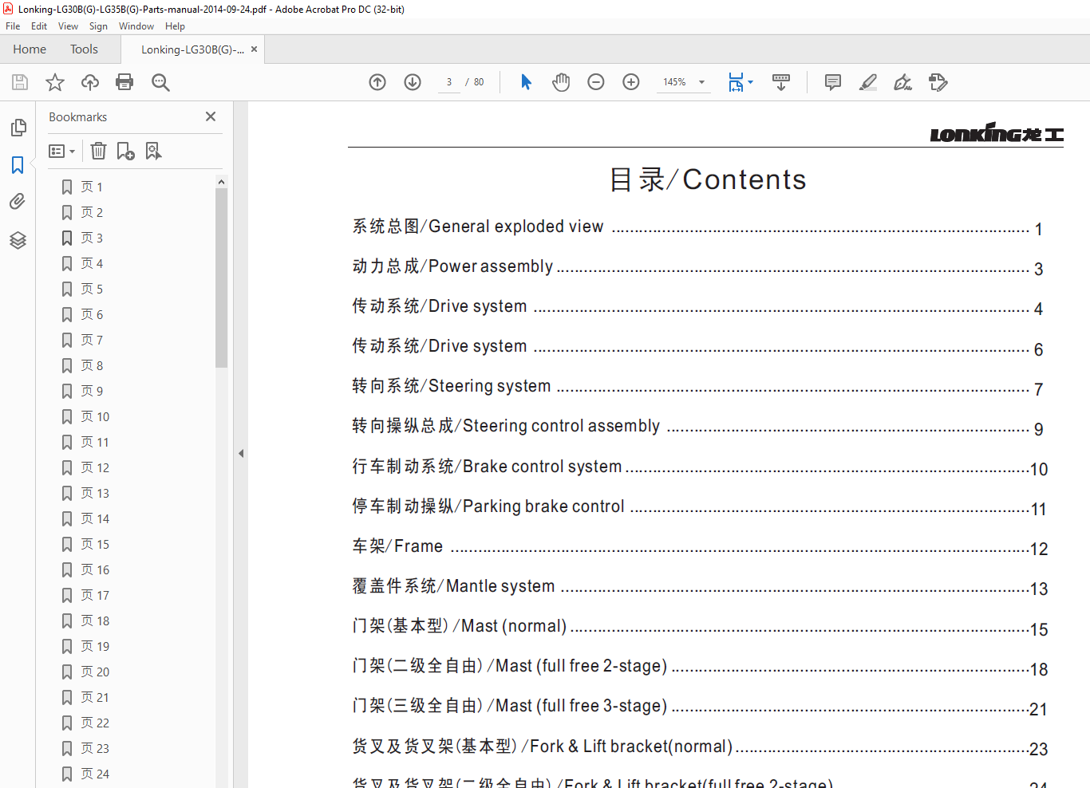This screenshot has height=788, width=1090.
Task: Click the scrolling mode icon
Action: 781,82
